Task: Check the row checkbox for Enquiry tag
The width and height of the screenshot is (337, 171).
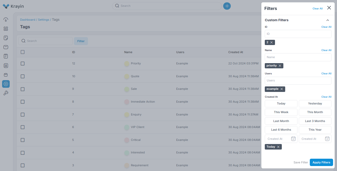Action: [x=23, y=115]
